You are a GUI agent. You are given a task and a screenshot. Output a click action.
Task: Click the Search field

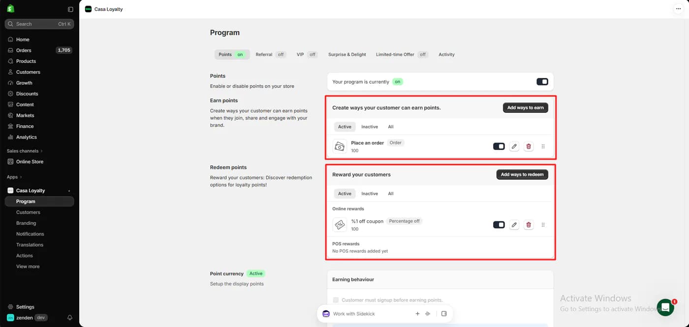[39, 24]
